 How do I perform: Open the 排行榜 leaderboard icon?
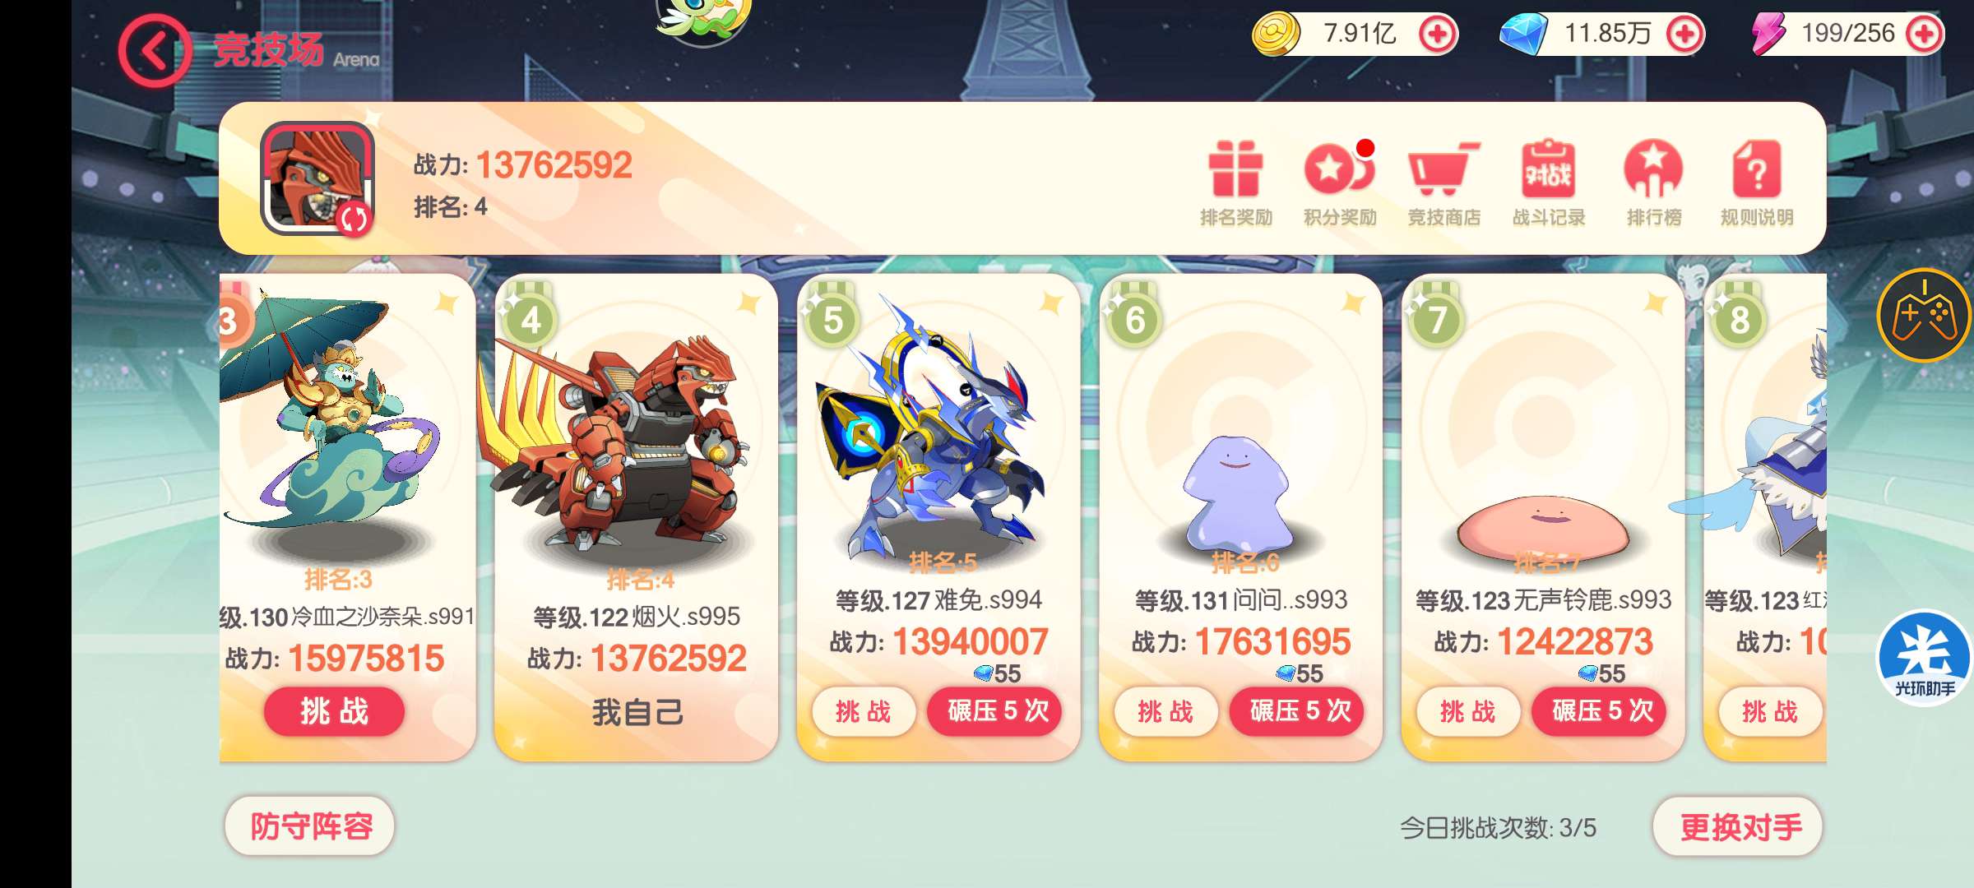[1653, 183]
